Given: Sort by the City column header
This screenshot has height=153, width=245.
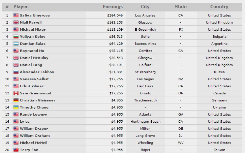Looking at the screenshot, I should (145, 7).
